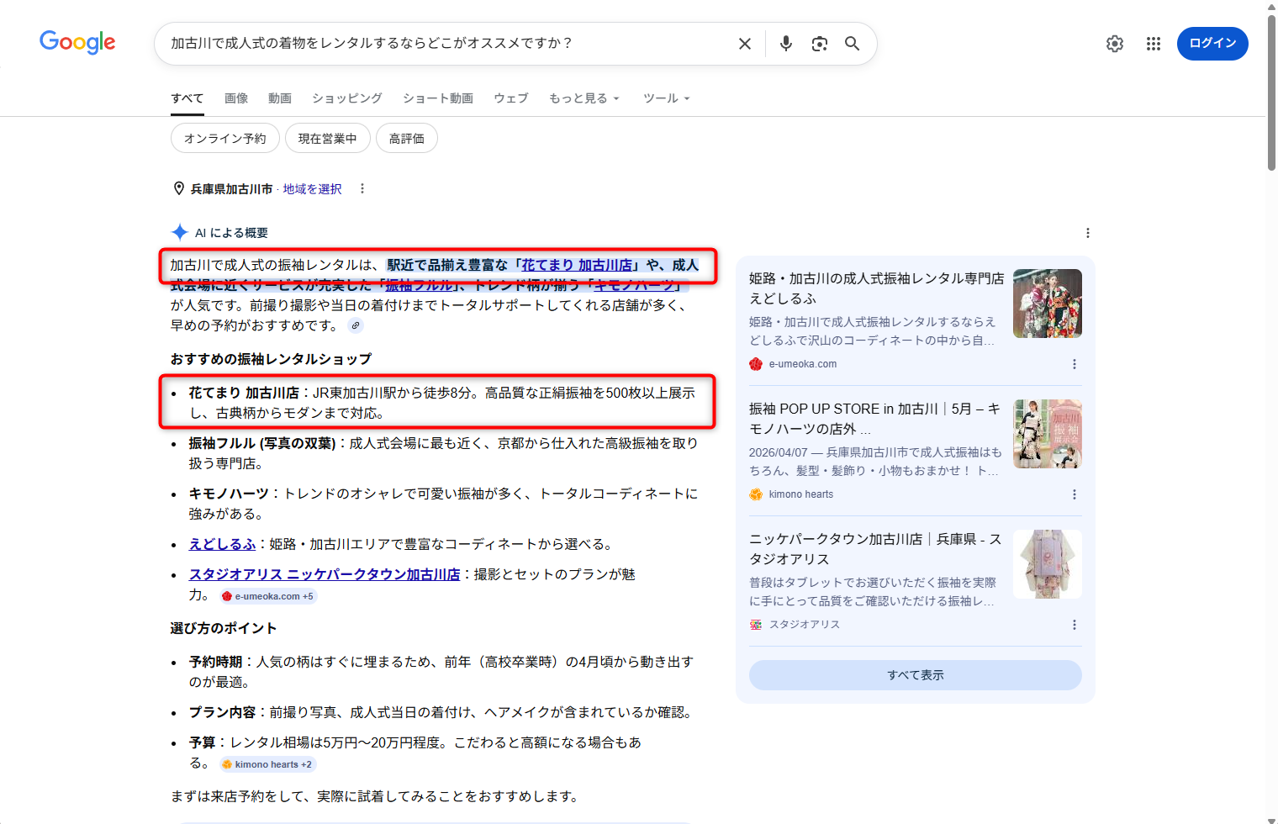1278x824 pixels.
Task: Open 姫路・加古川の成人式振袖レンタル専門店 えどしるふ result
Action: pyautogui.click(x=876, y=288)
